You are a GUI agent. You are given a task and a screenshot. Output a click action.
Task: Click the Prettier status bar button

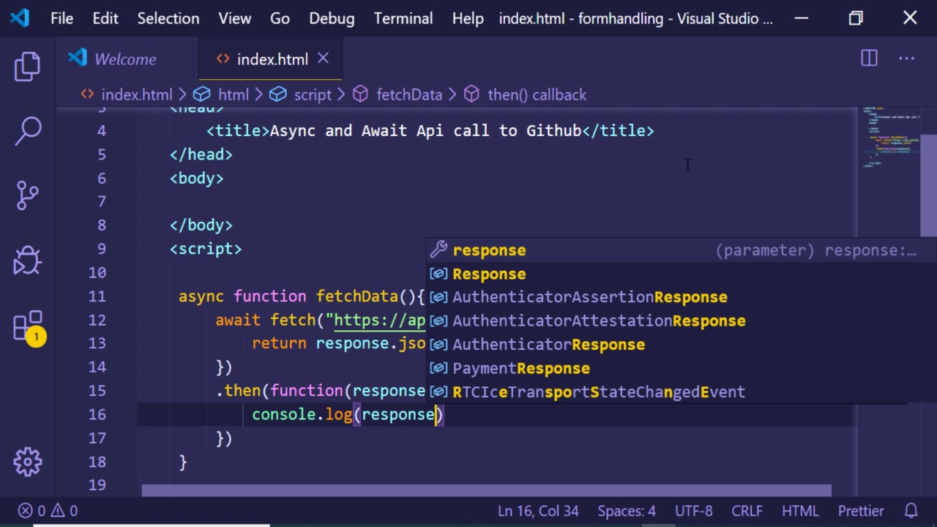[861, 511]
